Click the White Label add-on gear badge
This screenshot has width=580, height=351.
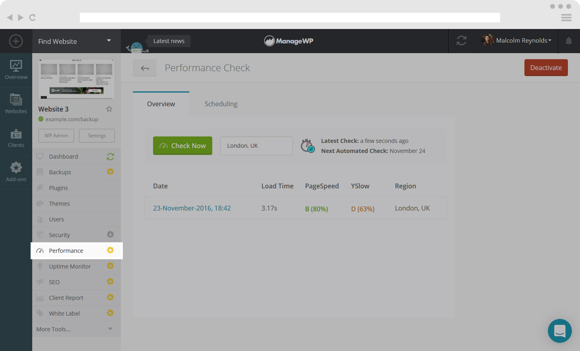point(110,313)
